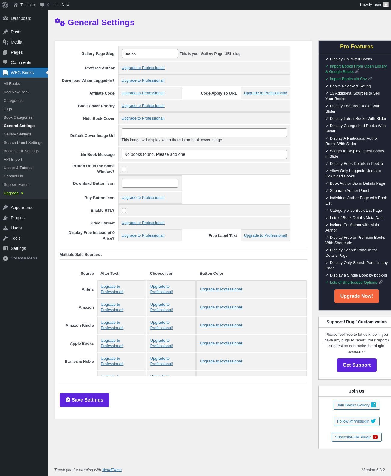
Task: Open Book Categories submenu item
Action: (x=18, y=117)
